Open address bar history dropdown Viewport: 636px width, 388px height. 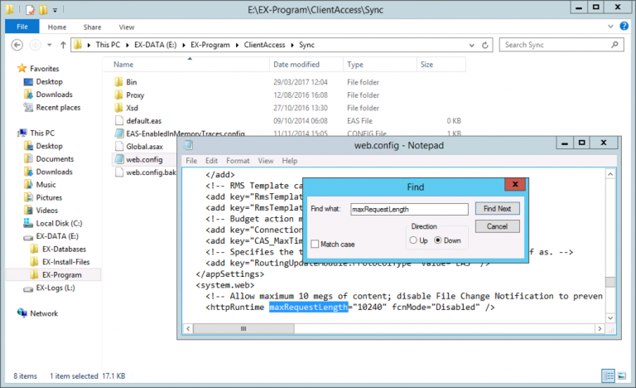[x=474, y=45]
